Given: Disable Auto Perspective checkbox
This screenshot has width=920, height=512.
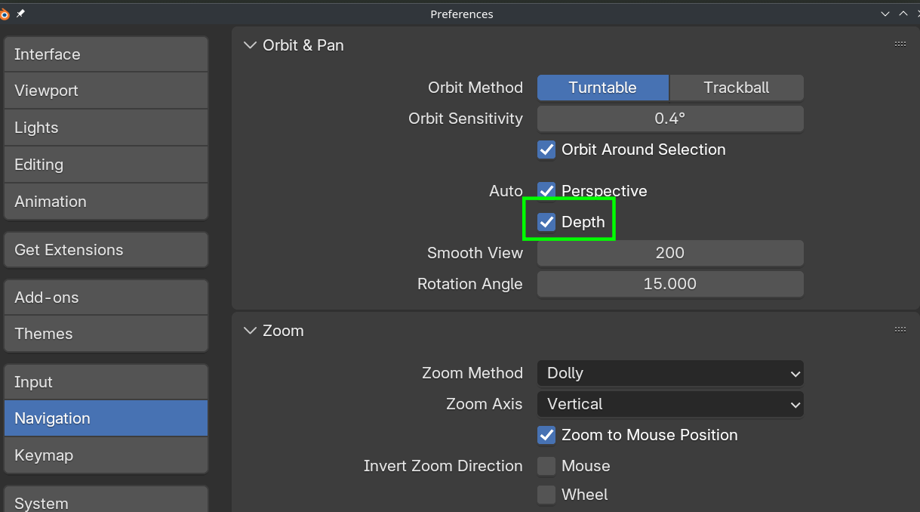Looking at the screenshot, I should pyautogui.click(x=546, y=191).
